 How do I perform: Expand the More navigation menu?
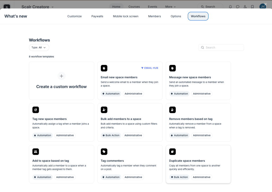coord(170,7)
